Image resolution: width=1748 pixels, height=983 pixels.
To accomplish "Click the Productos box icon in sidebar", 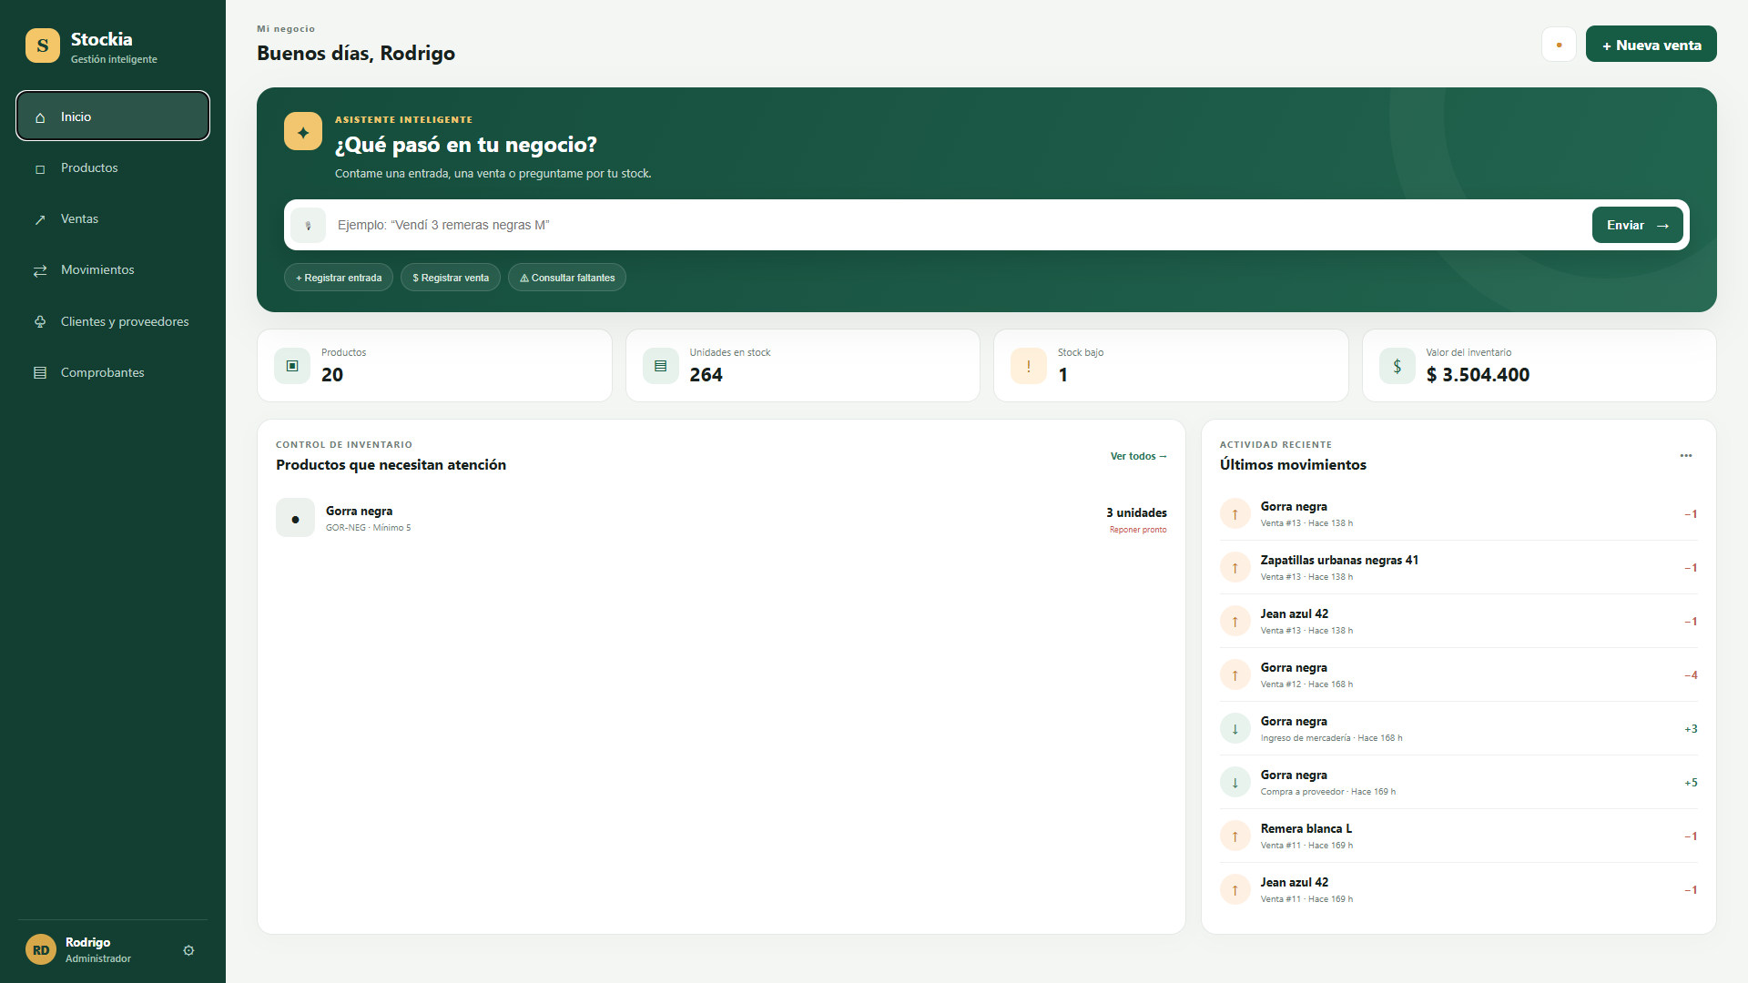I will click(x=40, y=169).
